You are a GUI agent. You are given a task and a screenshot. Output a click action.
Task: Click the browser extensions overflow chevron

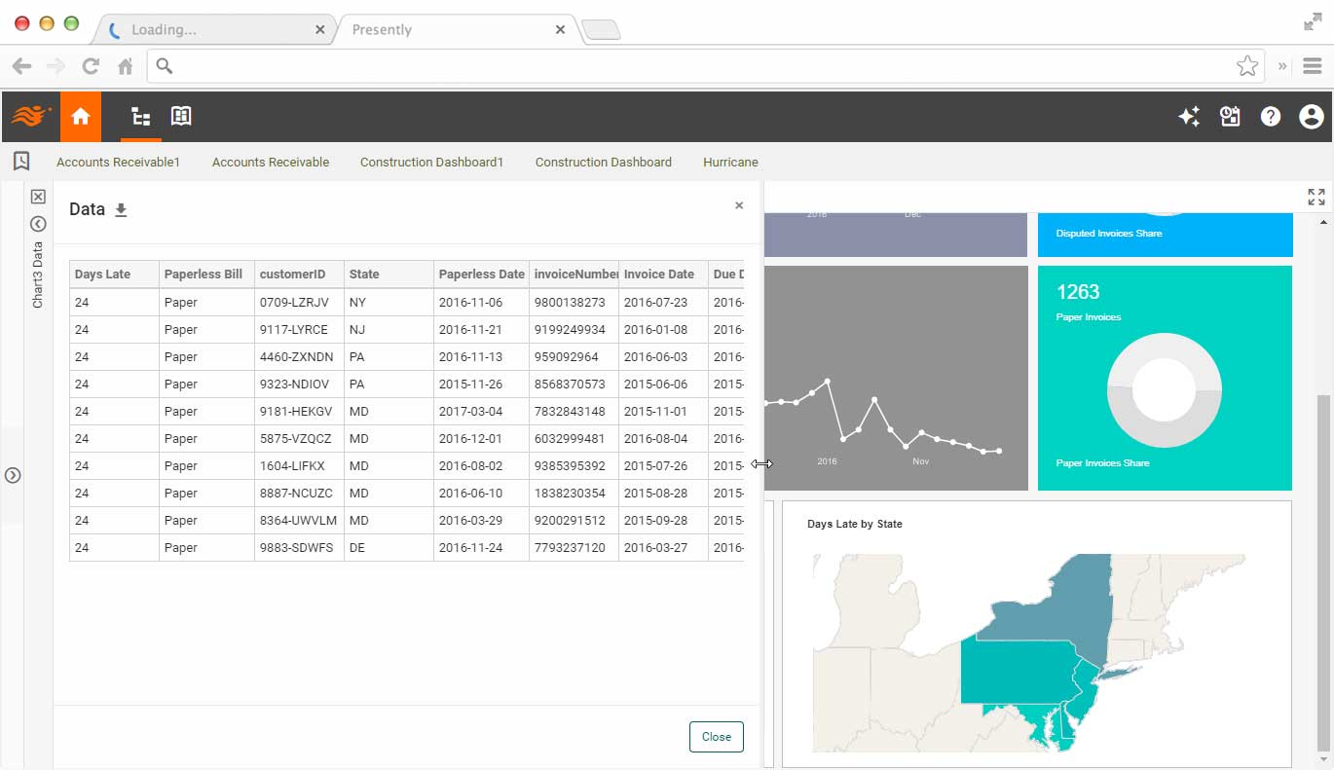coord(1282,66)
